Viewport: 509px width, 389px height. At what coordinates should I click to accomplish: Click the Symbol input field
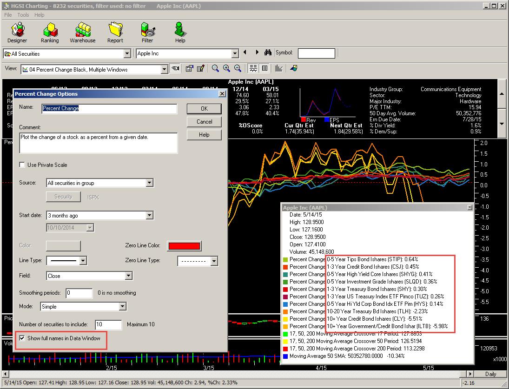[317, 53]
